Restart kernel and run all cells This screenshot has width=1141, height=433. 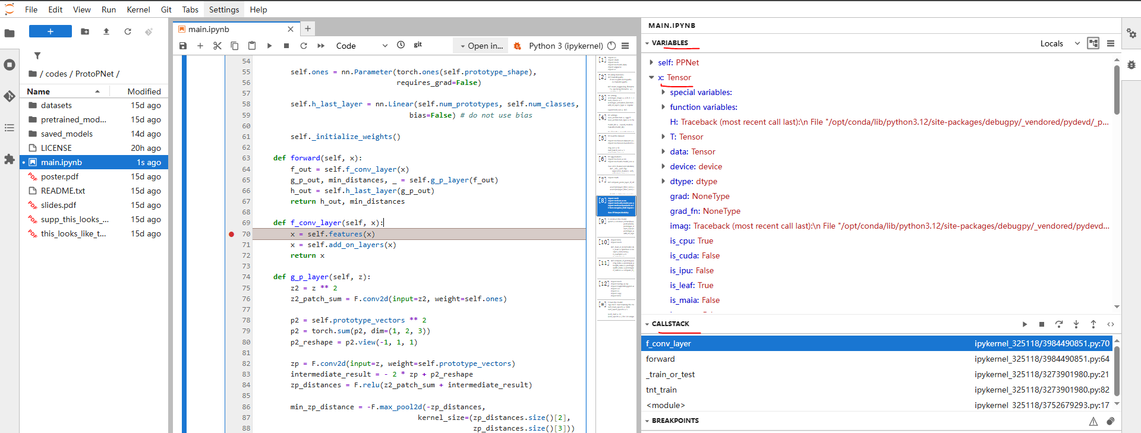321,46
